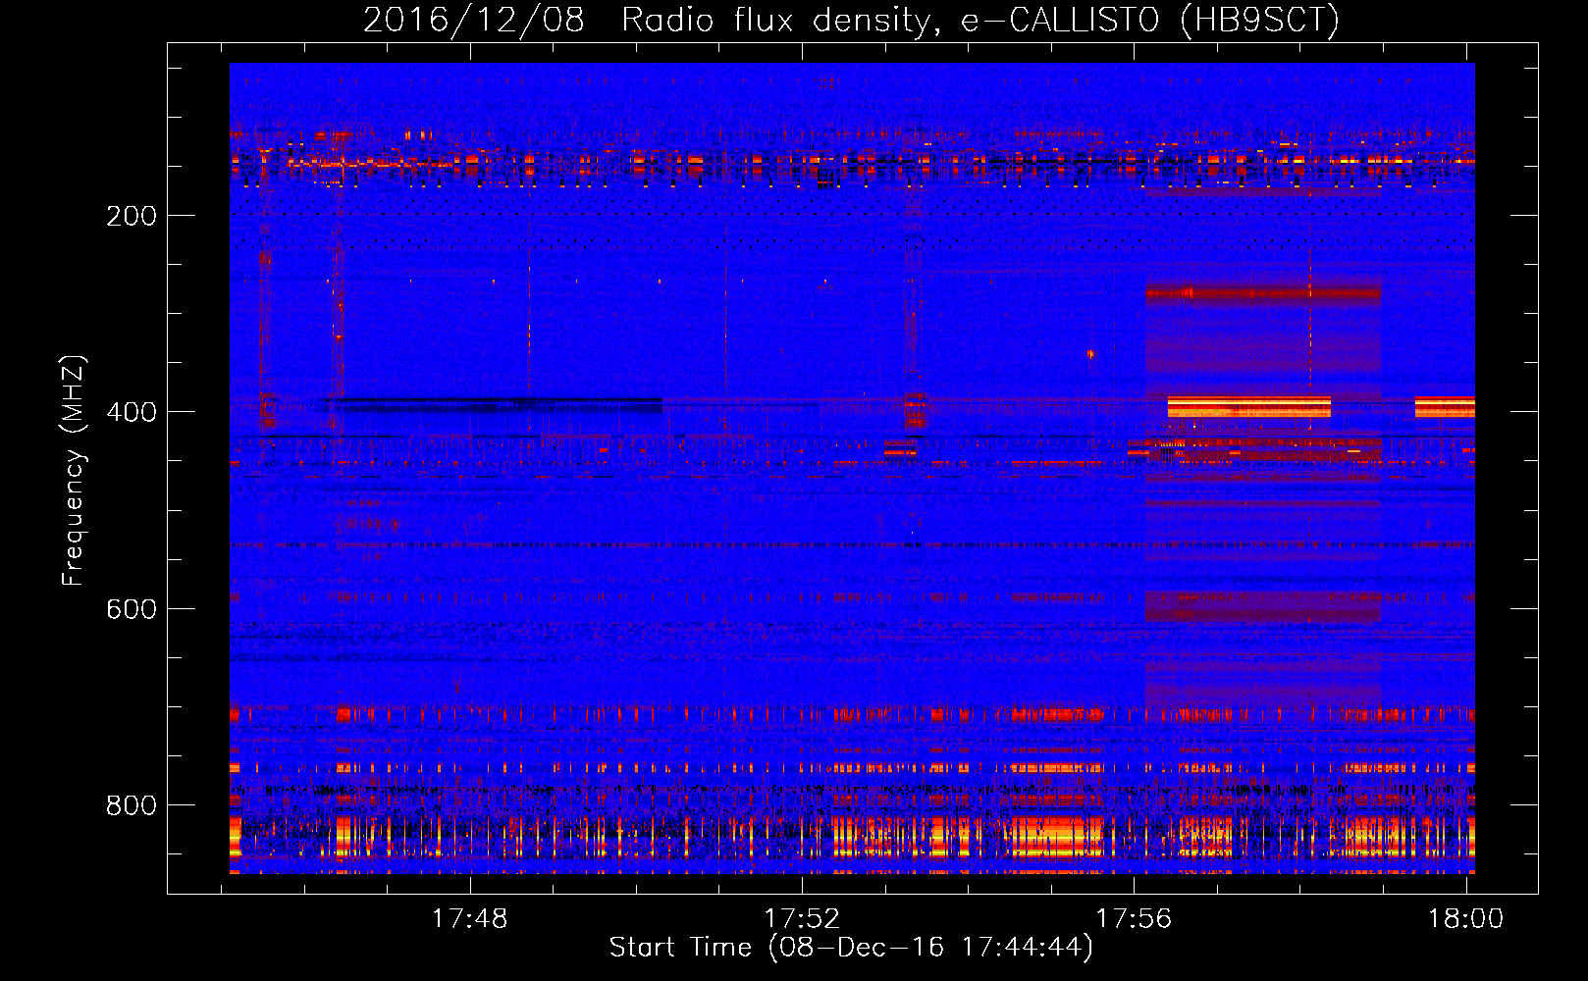Click the 200 frequency tick label
The width and height of the screenshot is (1588, 981).
(132, 216)
